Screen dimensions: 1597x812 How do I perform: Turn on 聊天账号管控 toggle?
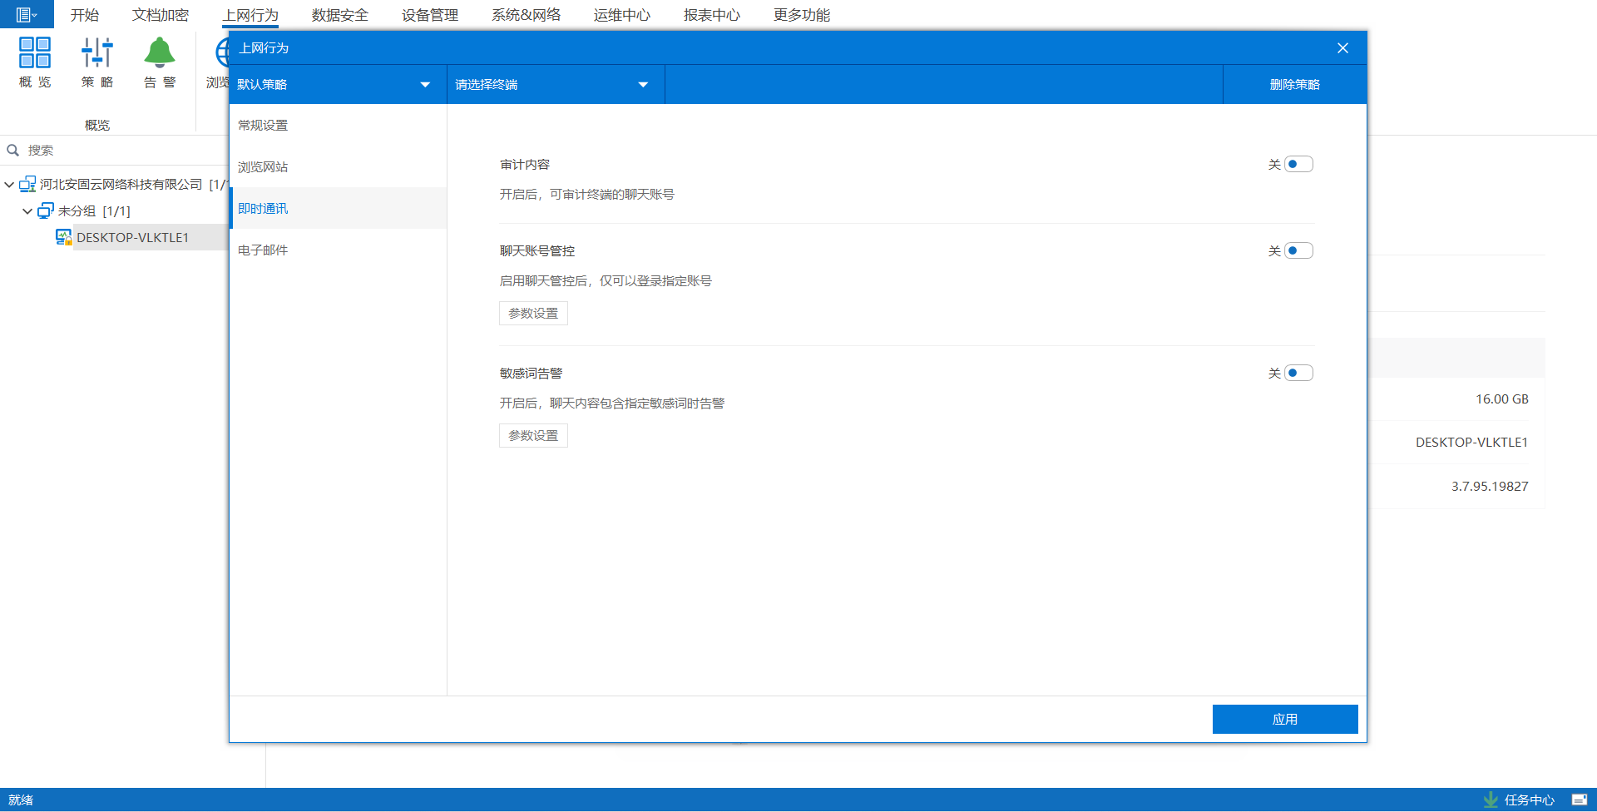point(1298,251)
